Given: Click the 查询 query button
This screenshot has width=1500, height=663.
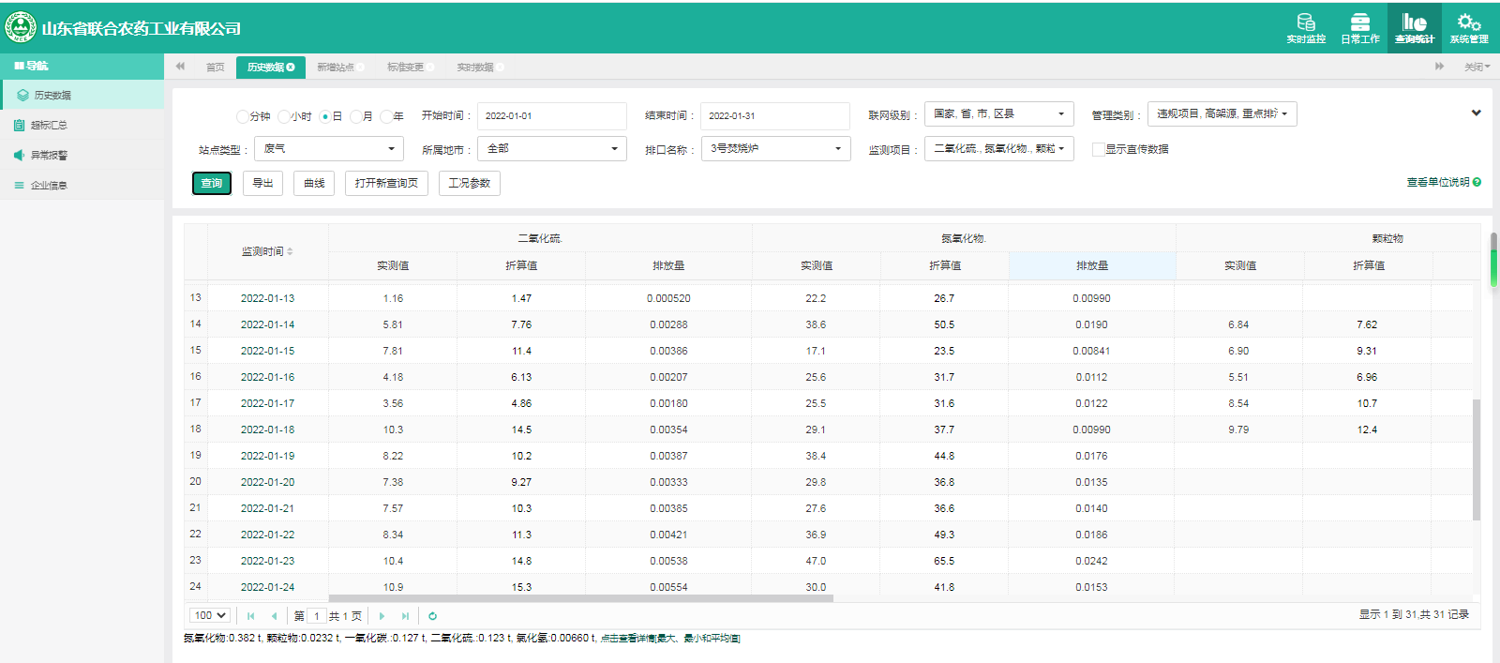Looking at the screenshot, I should 212,183.
